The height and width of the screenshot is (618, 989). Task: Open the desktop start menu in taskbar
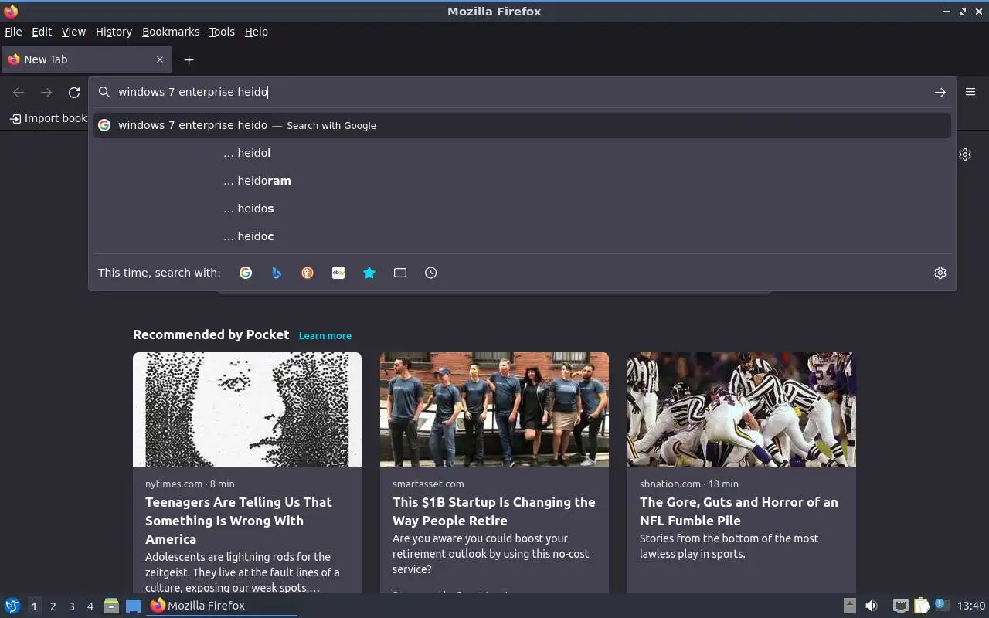pos(12,606)
